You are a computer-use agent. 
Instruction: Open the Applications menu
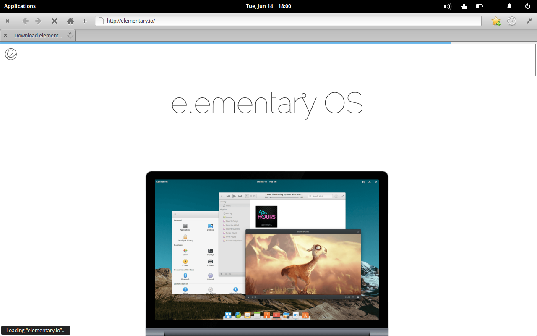[x=20, y=6]
